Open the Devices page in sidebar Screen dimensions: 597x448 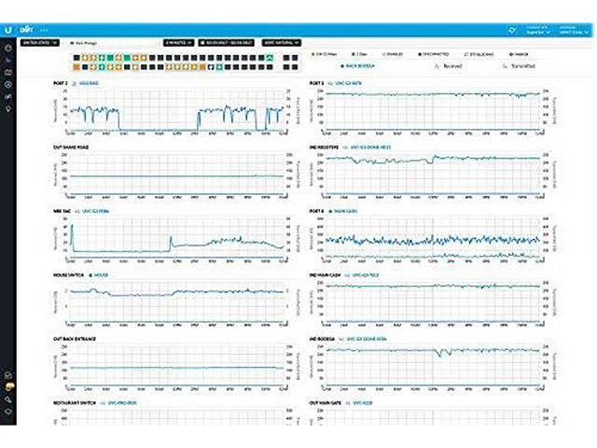click(x=8, y=85)
